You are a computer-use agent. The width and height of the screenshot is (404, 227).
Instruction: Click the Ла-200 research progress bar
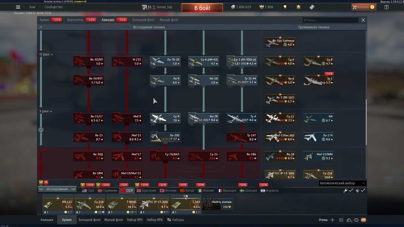[x=156, y=141]
